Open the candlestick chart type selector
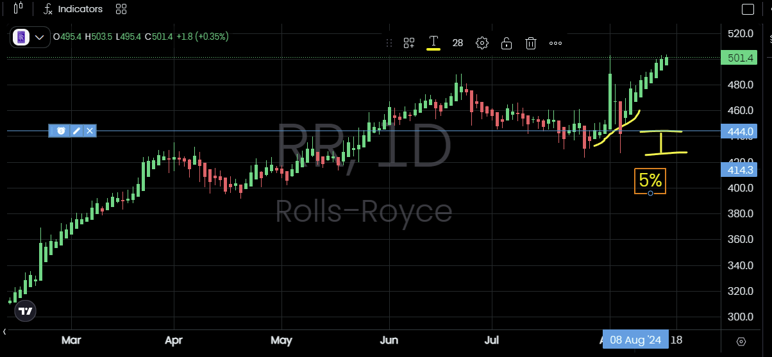 [18, 9]
